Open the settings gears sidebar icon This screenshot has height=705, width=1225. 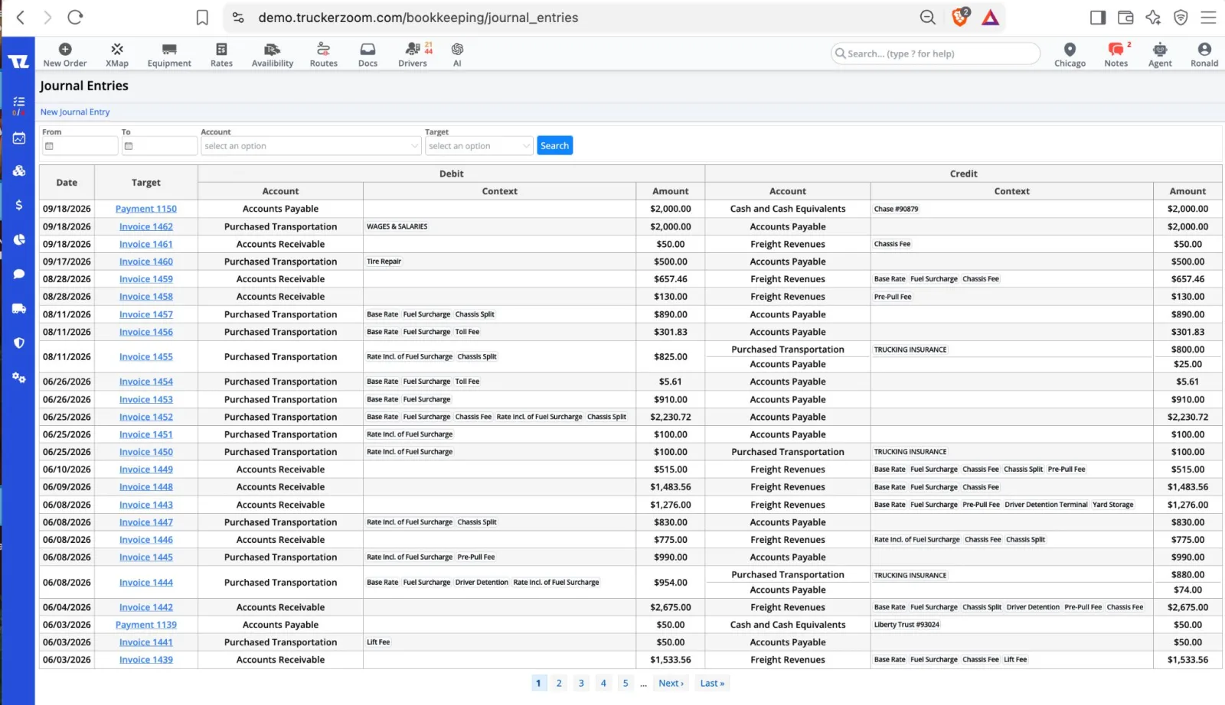pos(19,378)
